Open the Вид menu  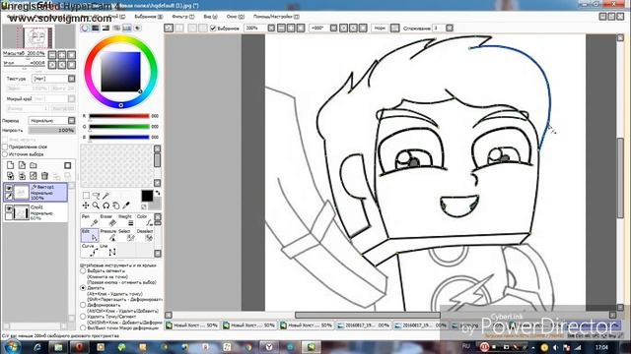point(210,17)
